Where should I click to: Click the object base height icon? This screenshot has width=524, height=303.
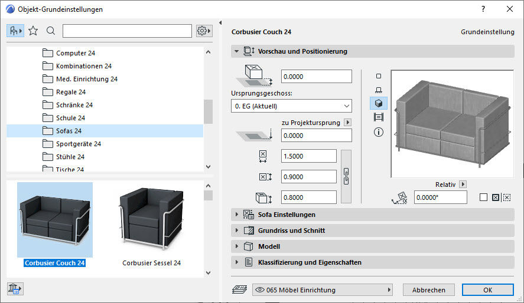[x=254, y=75]
